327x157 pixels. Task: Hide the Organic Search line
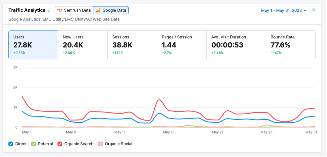click(59, 144)
